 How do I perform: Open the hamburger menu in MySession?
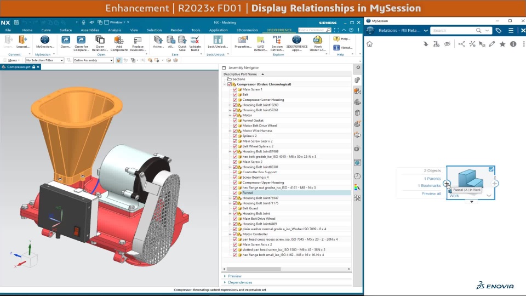(x=511, y=31)
